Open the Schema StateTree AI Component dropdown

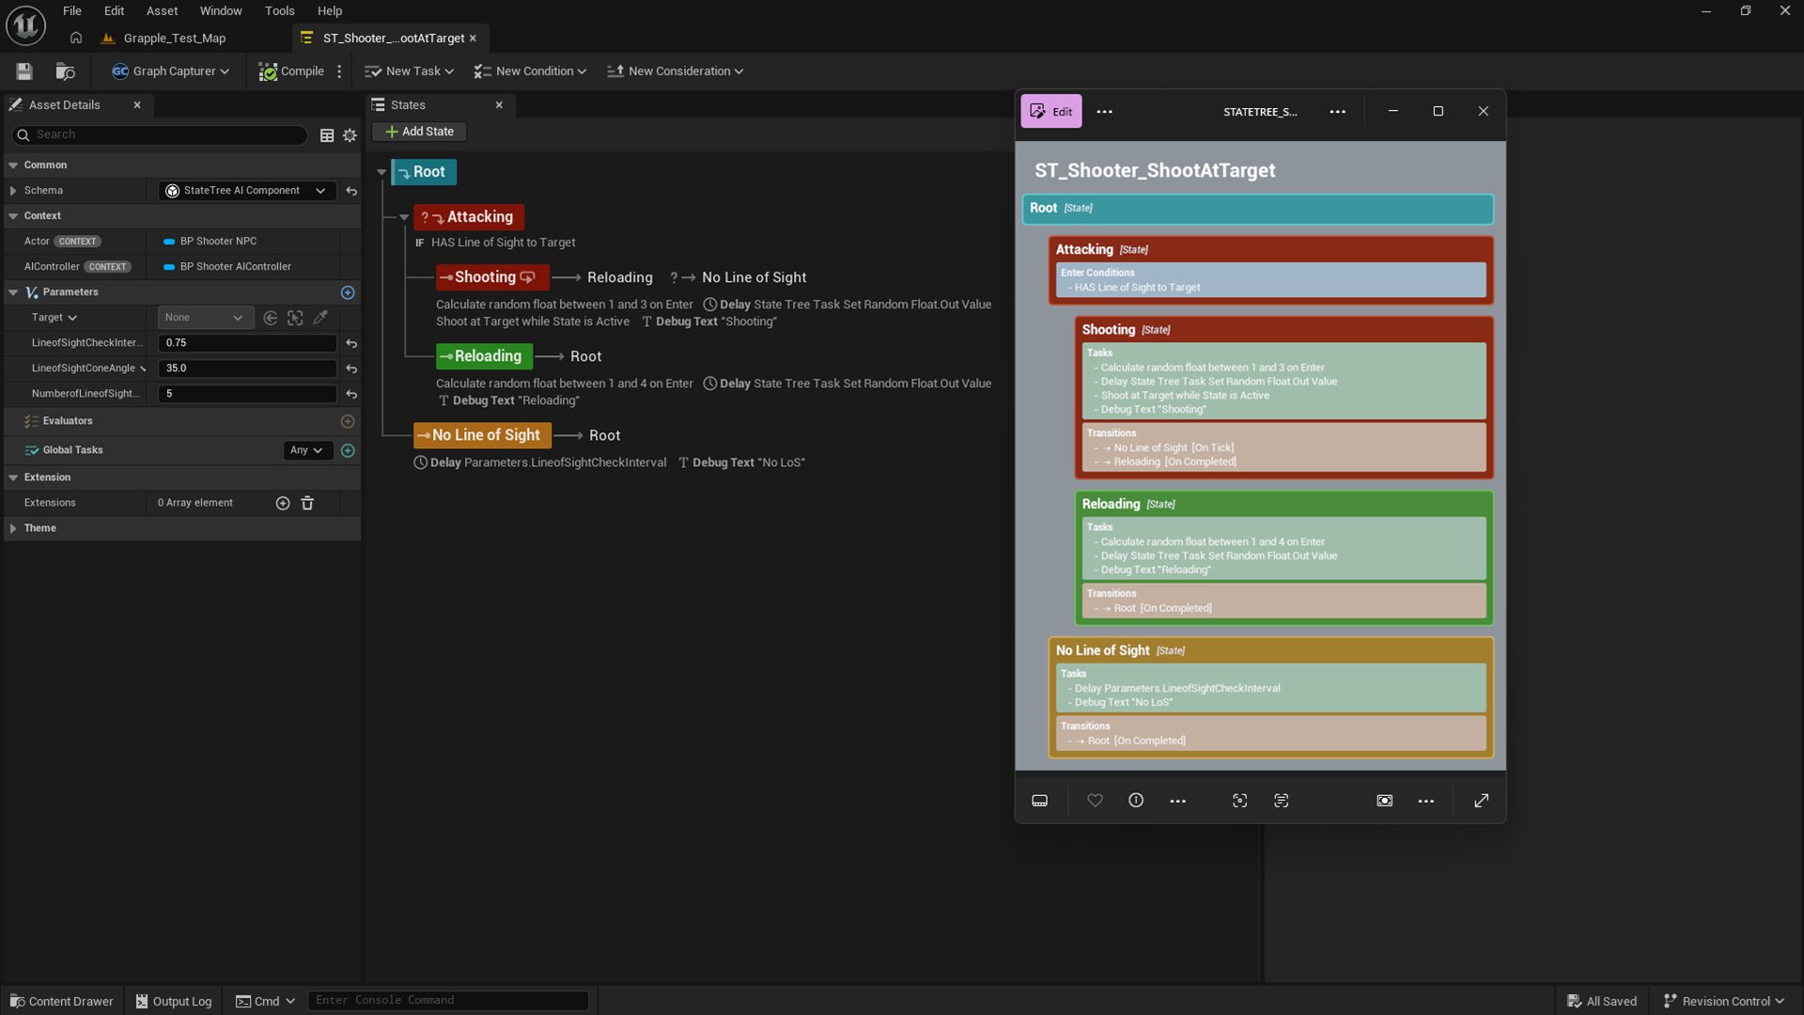point(247,191)
